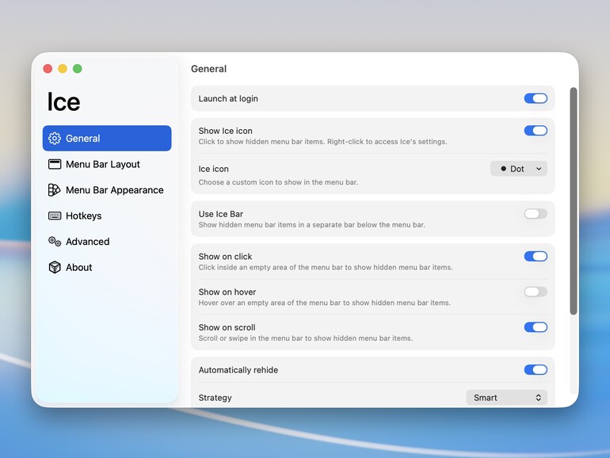Click the 'Show Ice icon' label

pyautogui.click(x=225, y=131)
